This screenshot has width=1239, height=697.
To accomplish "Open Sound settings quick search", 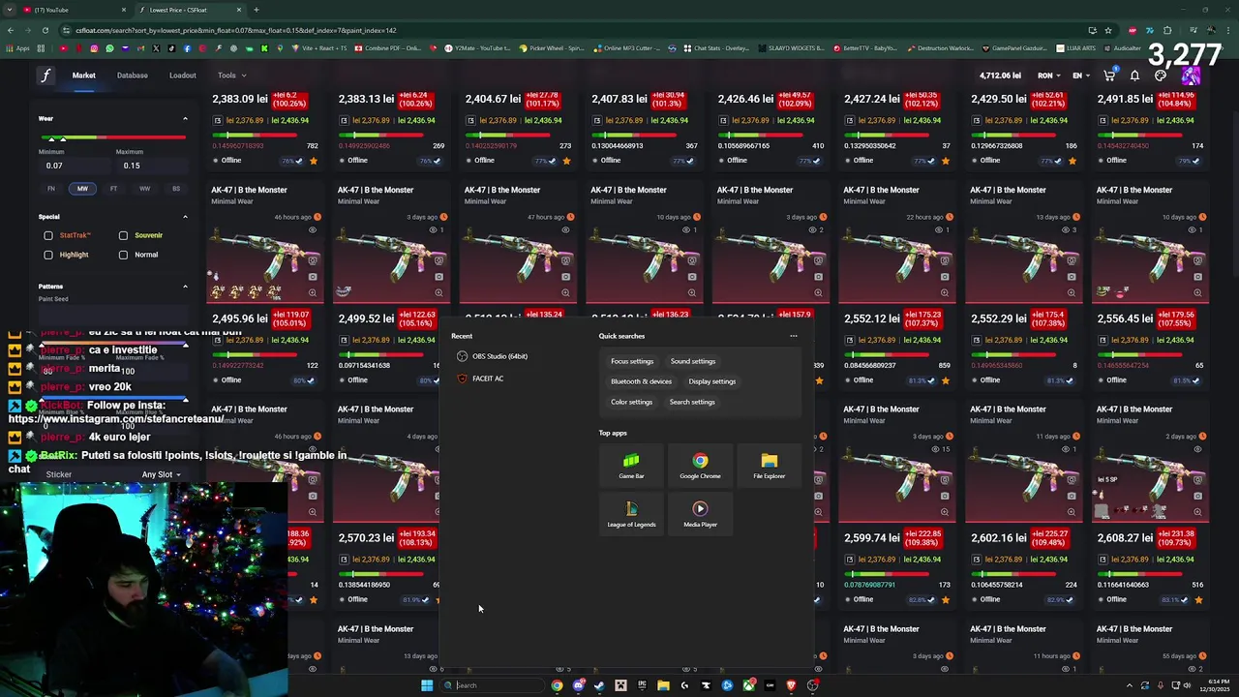I will tap(693, 361).
